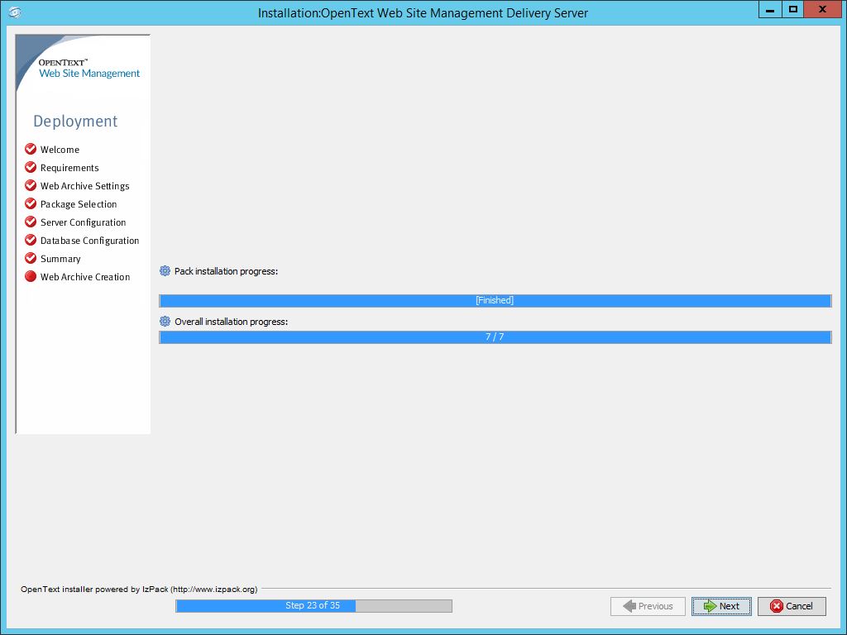Select the Summary step label
Viewport: 847px width, 635px height.
(x=60, y=259)
